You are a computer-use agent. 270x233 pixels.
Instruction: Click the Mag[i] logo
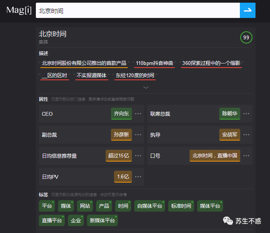point(19,10)
